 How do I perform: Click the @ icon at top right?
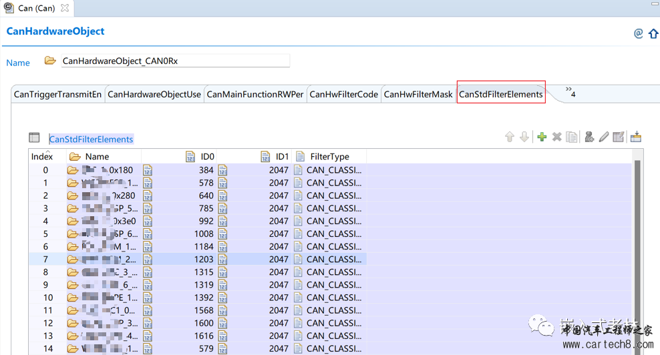click(x=638, y=33)
